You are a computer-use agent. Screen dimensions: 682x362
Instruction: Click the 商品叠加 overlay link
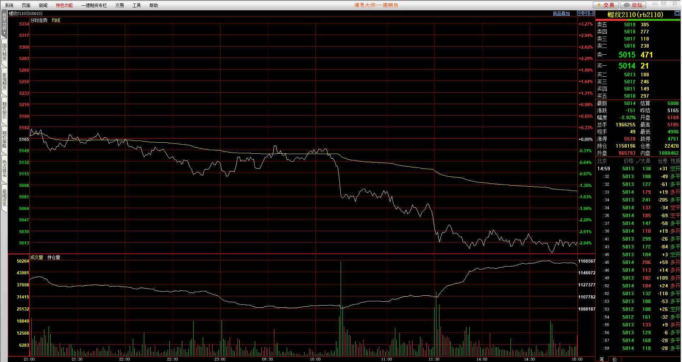pyautogui.click(x=561, y=13)
